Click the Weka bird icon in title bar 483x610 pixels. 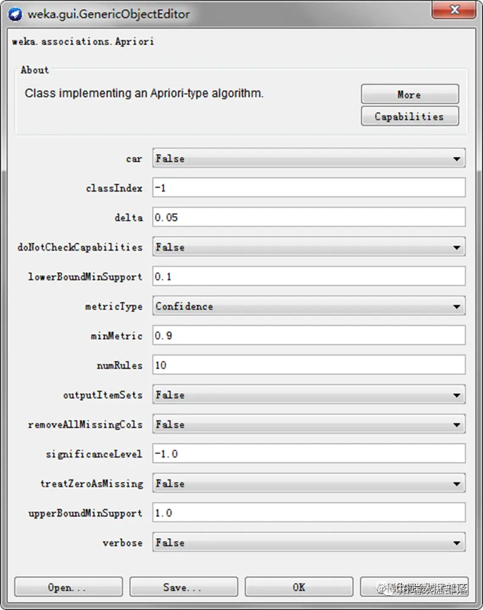coord(15,15)
